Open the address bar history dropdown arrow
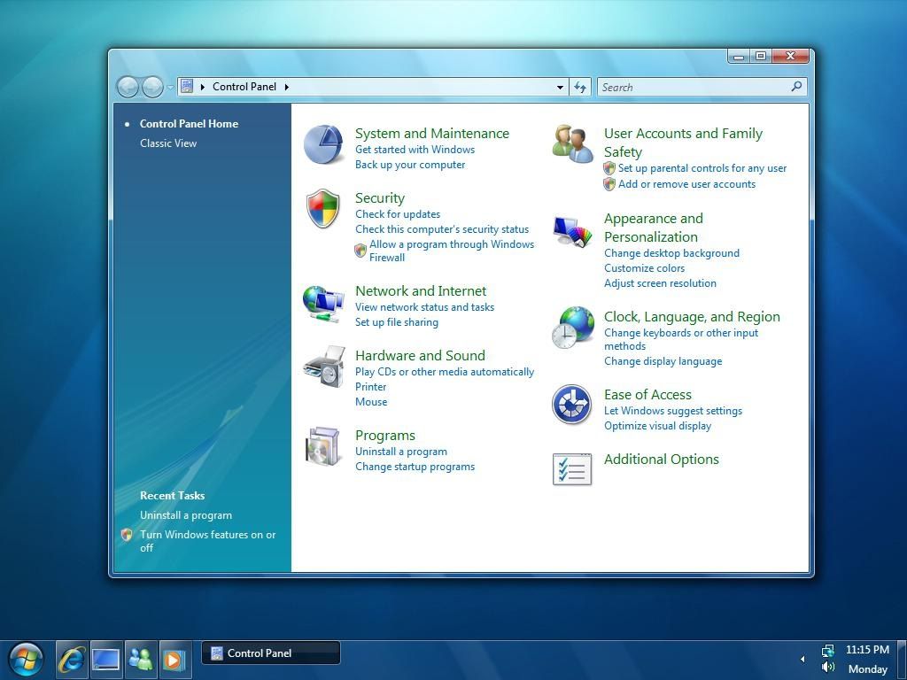 click(x=560, y=88)
